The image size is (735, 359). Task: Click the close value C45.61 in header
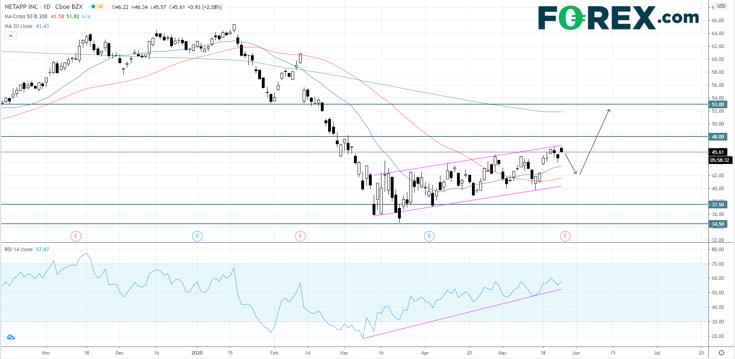pyautogui.click(x=177, y=7)
